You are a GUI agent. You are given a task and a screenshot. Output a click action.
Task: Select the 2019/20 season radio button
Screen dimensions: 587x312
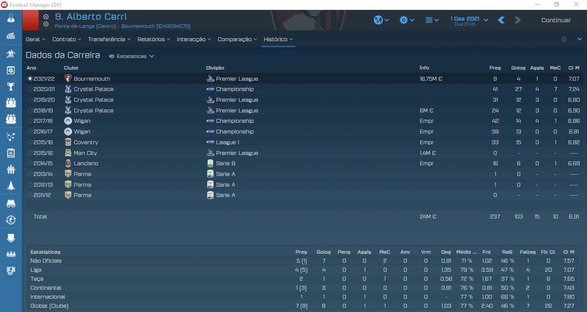click(30, 100)
